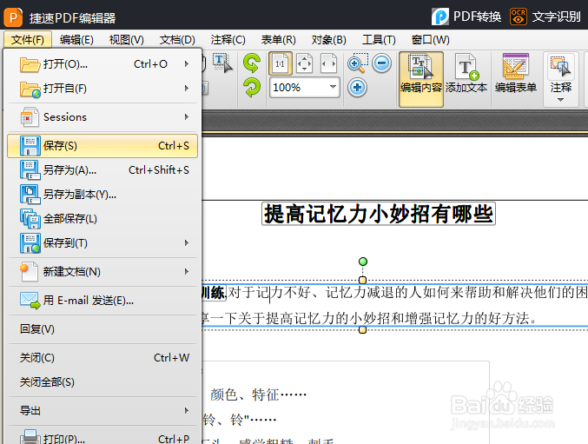Open the 注释(C) menu
The height and width of the screenshot is (444, 588).
click(228, 39)
